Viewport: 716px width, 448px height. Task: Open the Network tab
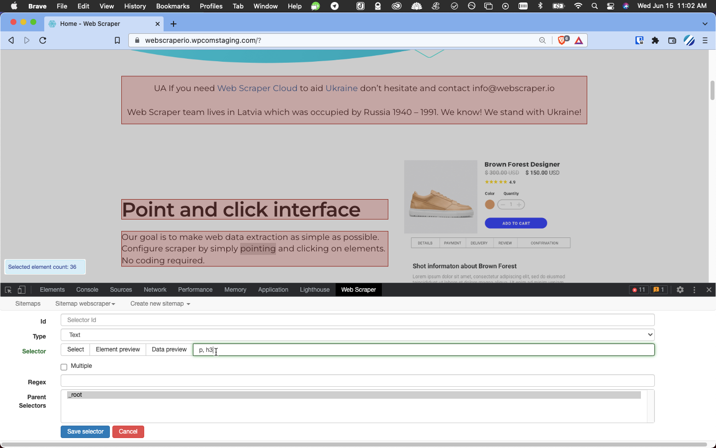[155, 290]
